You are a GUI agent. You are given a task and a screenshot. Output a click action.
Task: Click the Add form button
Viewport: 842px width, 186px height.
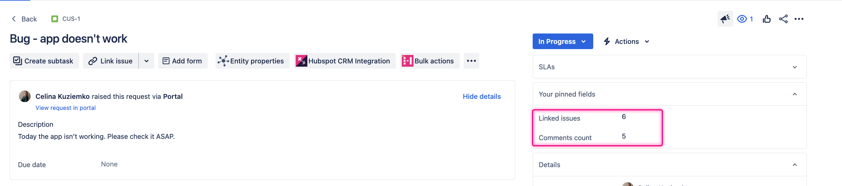(x=183, y=61)
